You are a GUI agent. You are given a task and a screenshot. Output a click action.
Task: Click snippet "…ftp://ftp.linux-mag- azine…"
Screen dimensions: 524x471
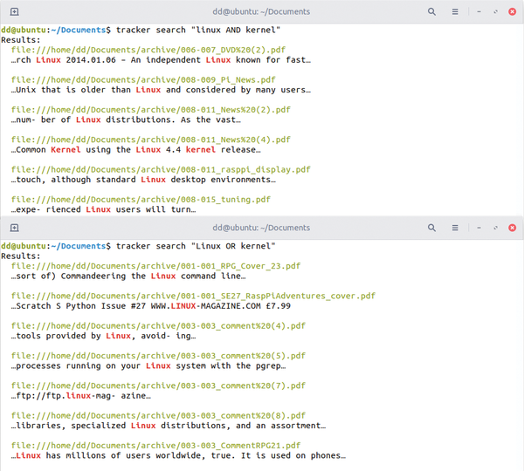pyautogui.click(x=81, y=396)
